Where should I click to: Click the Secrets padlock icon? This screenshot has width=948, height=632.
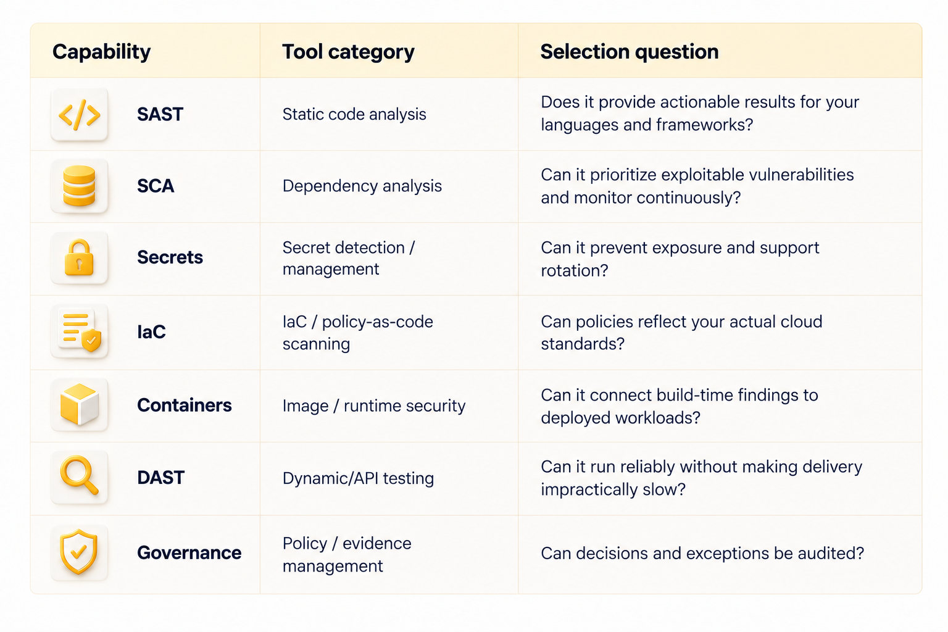[80, 258]
